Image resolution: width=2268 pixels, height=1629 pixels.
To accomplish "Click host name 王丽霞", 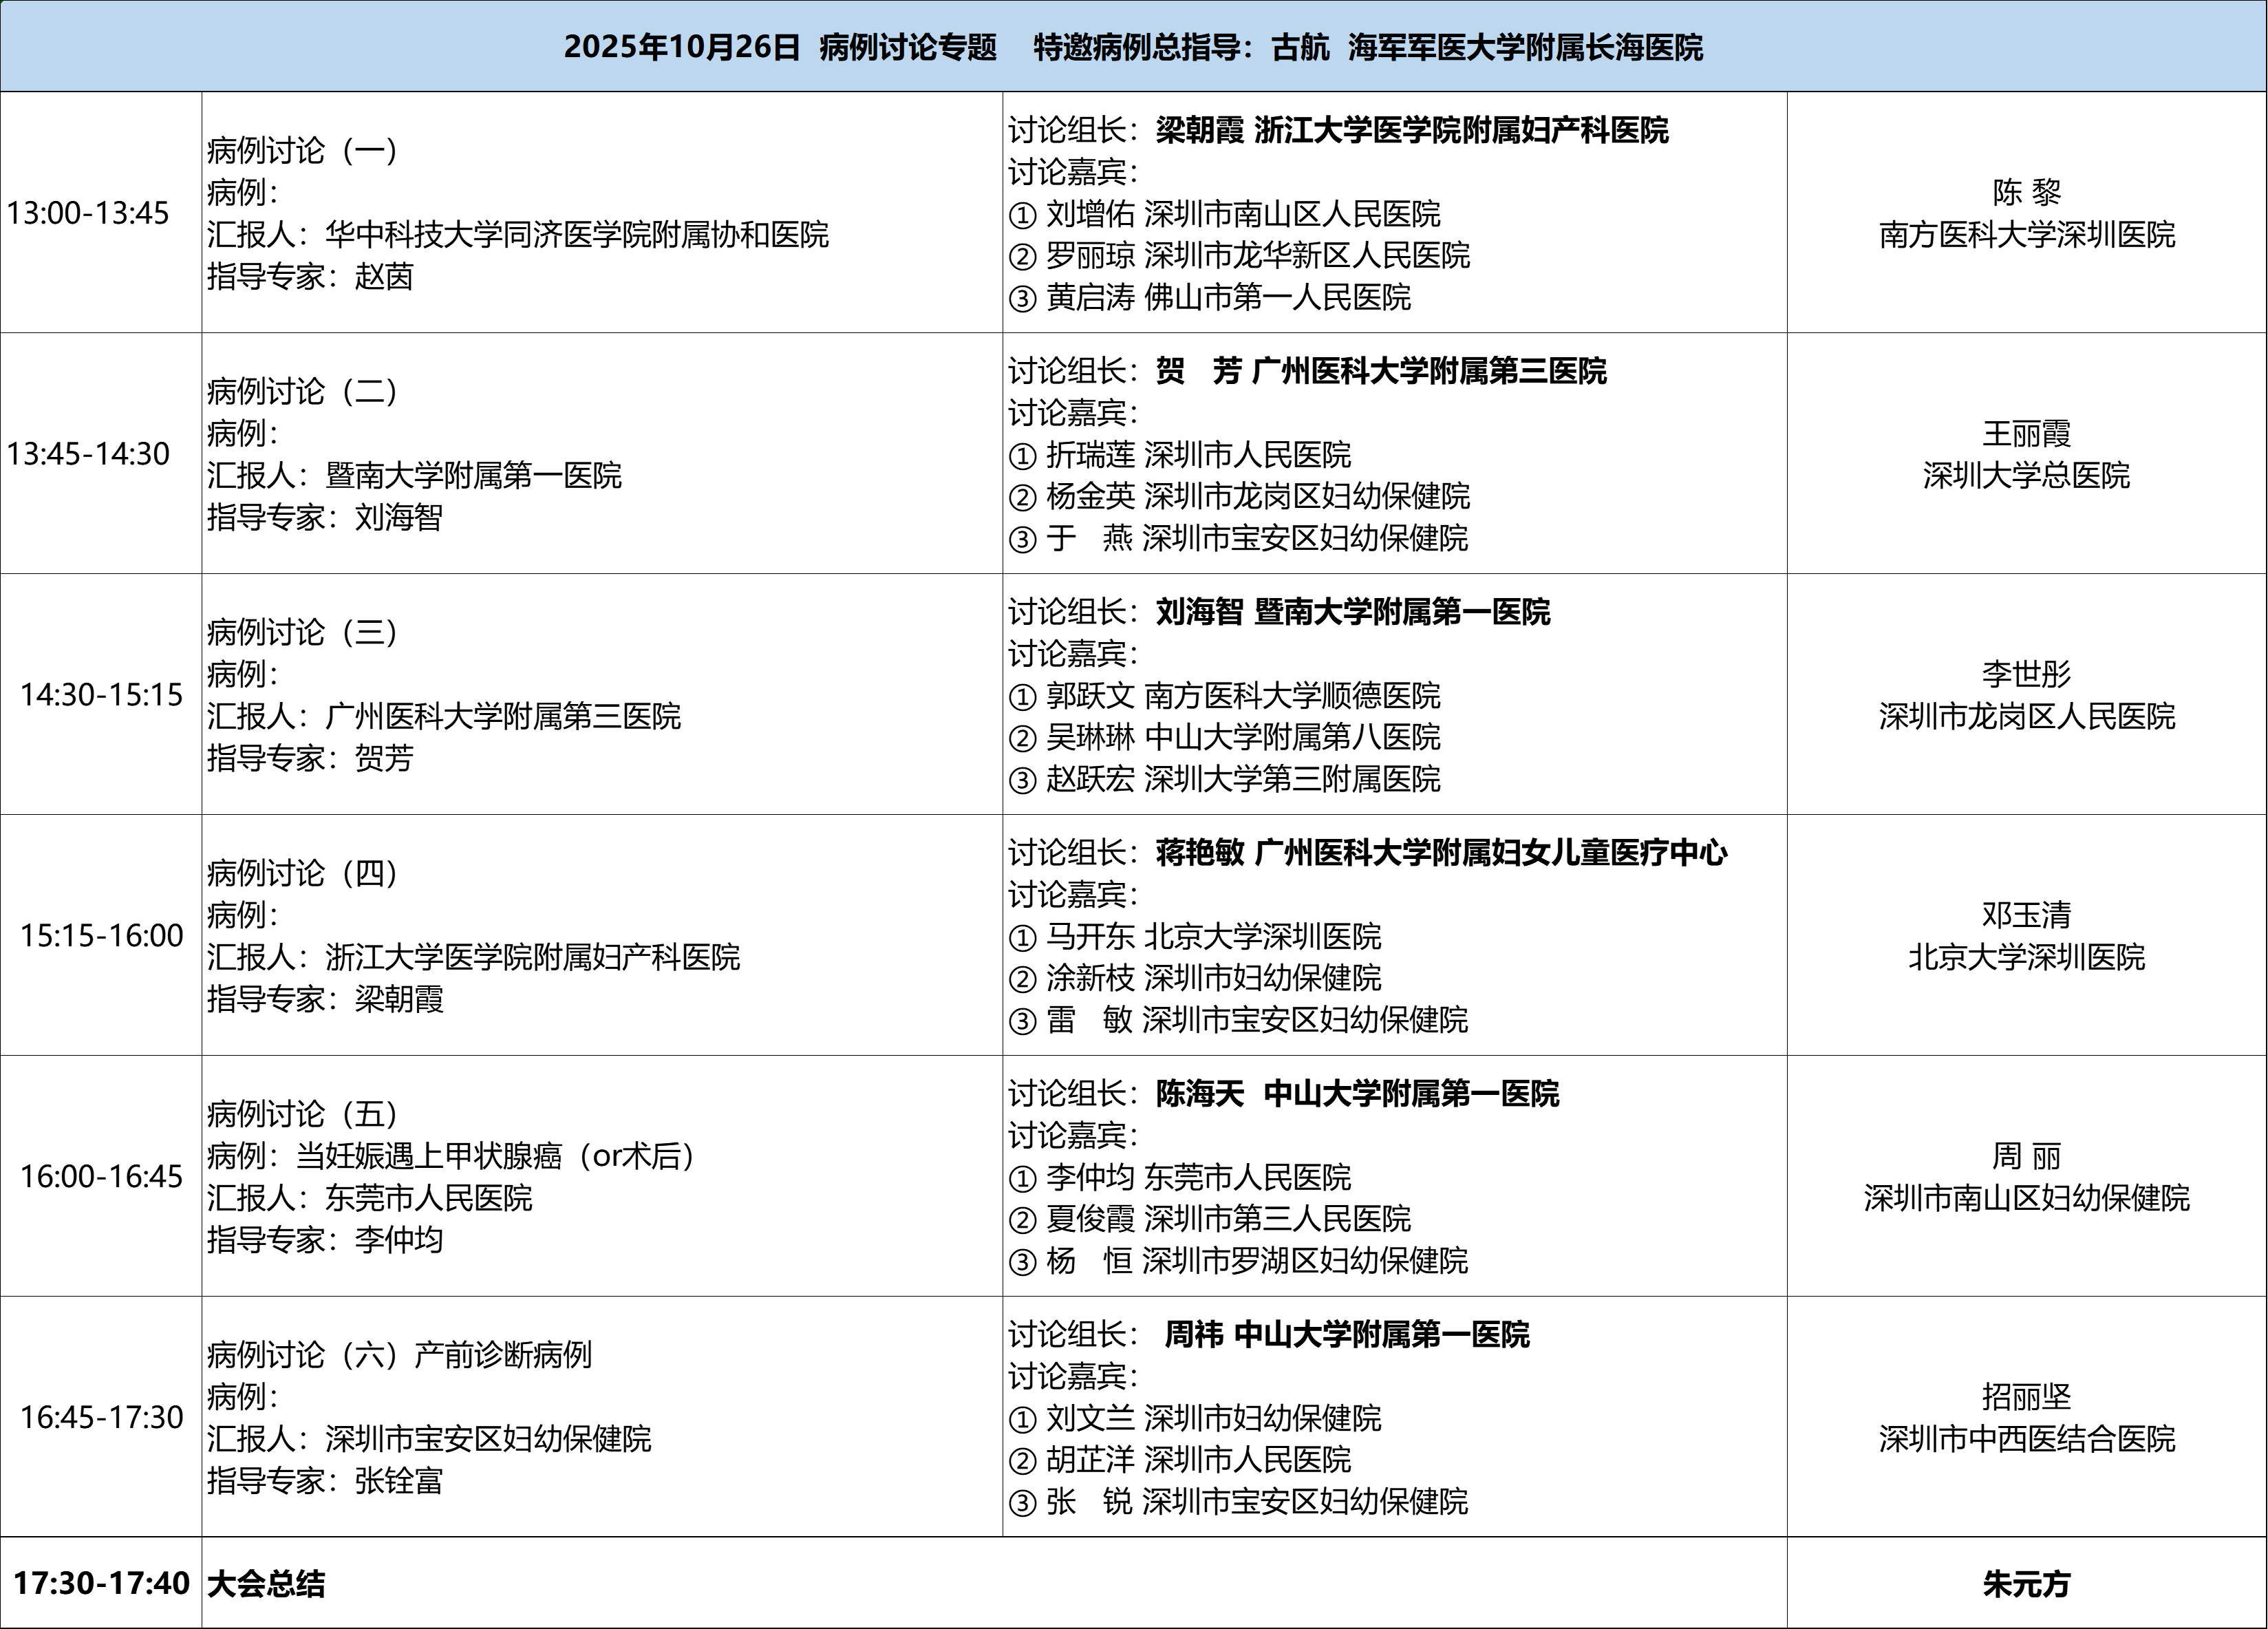I will (x=2026, y=433).
